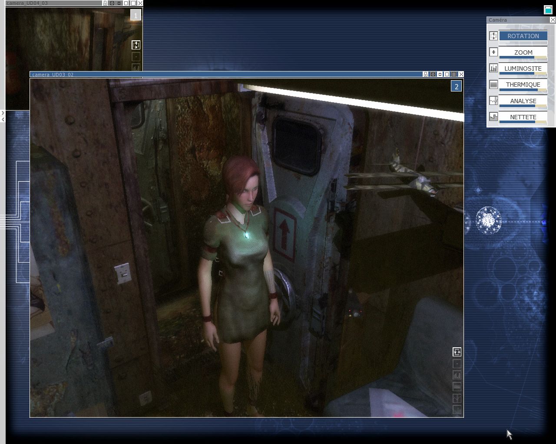Select the camera_UD03_02 title bar
The height and width of the screenshot is (444, 556).
click(x=226, y=74)
